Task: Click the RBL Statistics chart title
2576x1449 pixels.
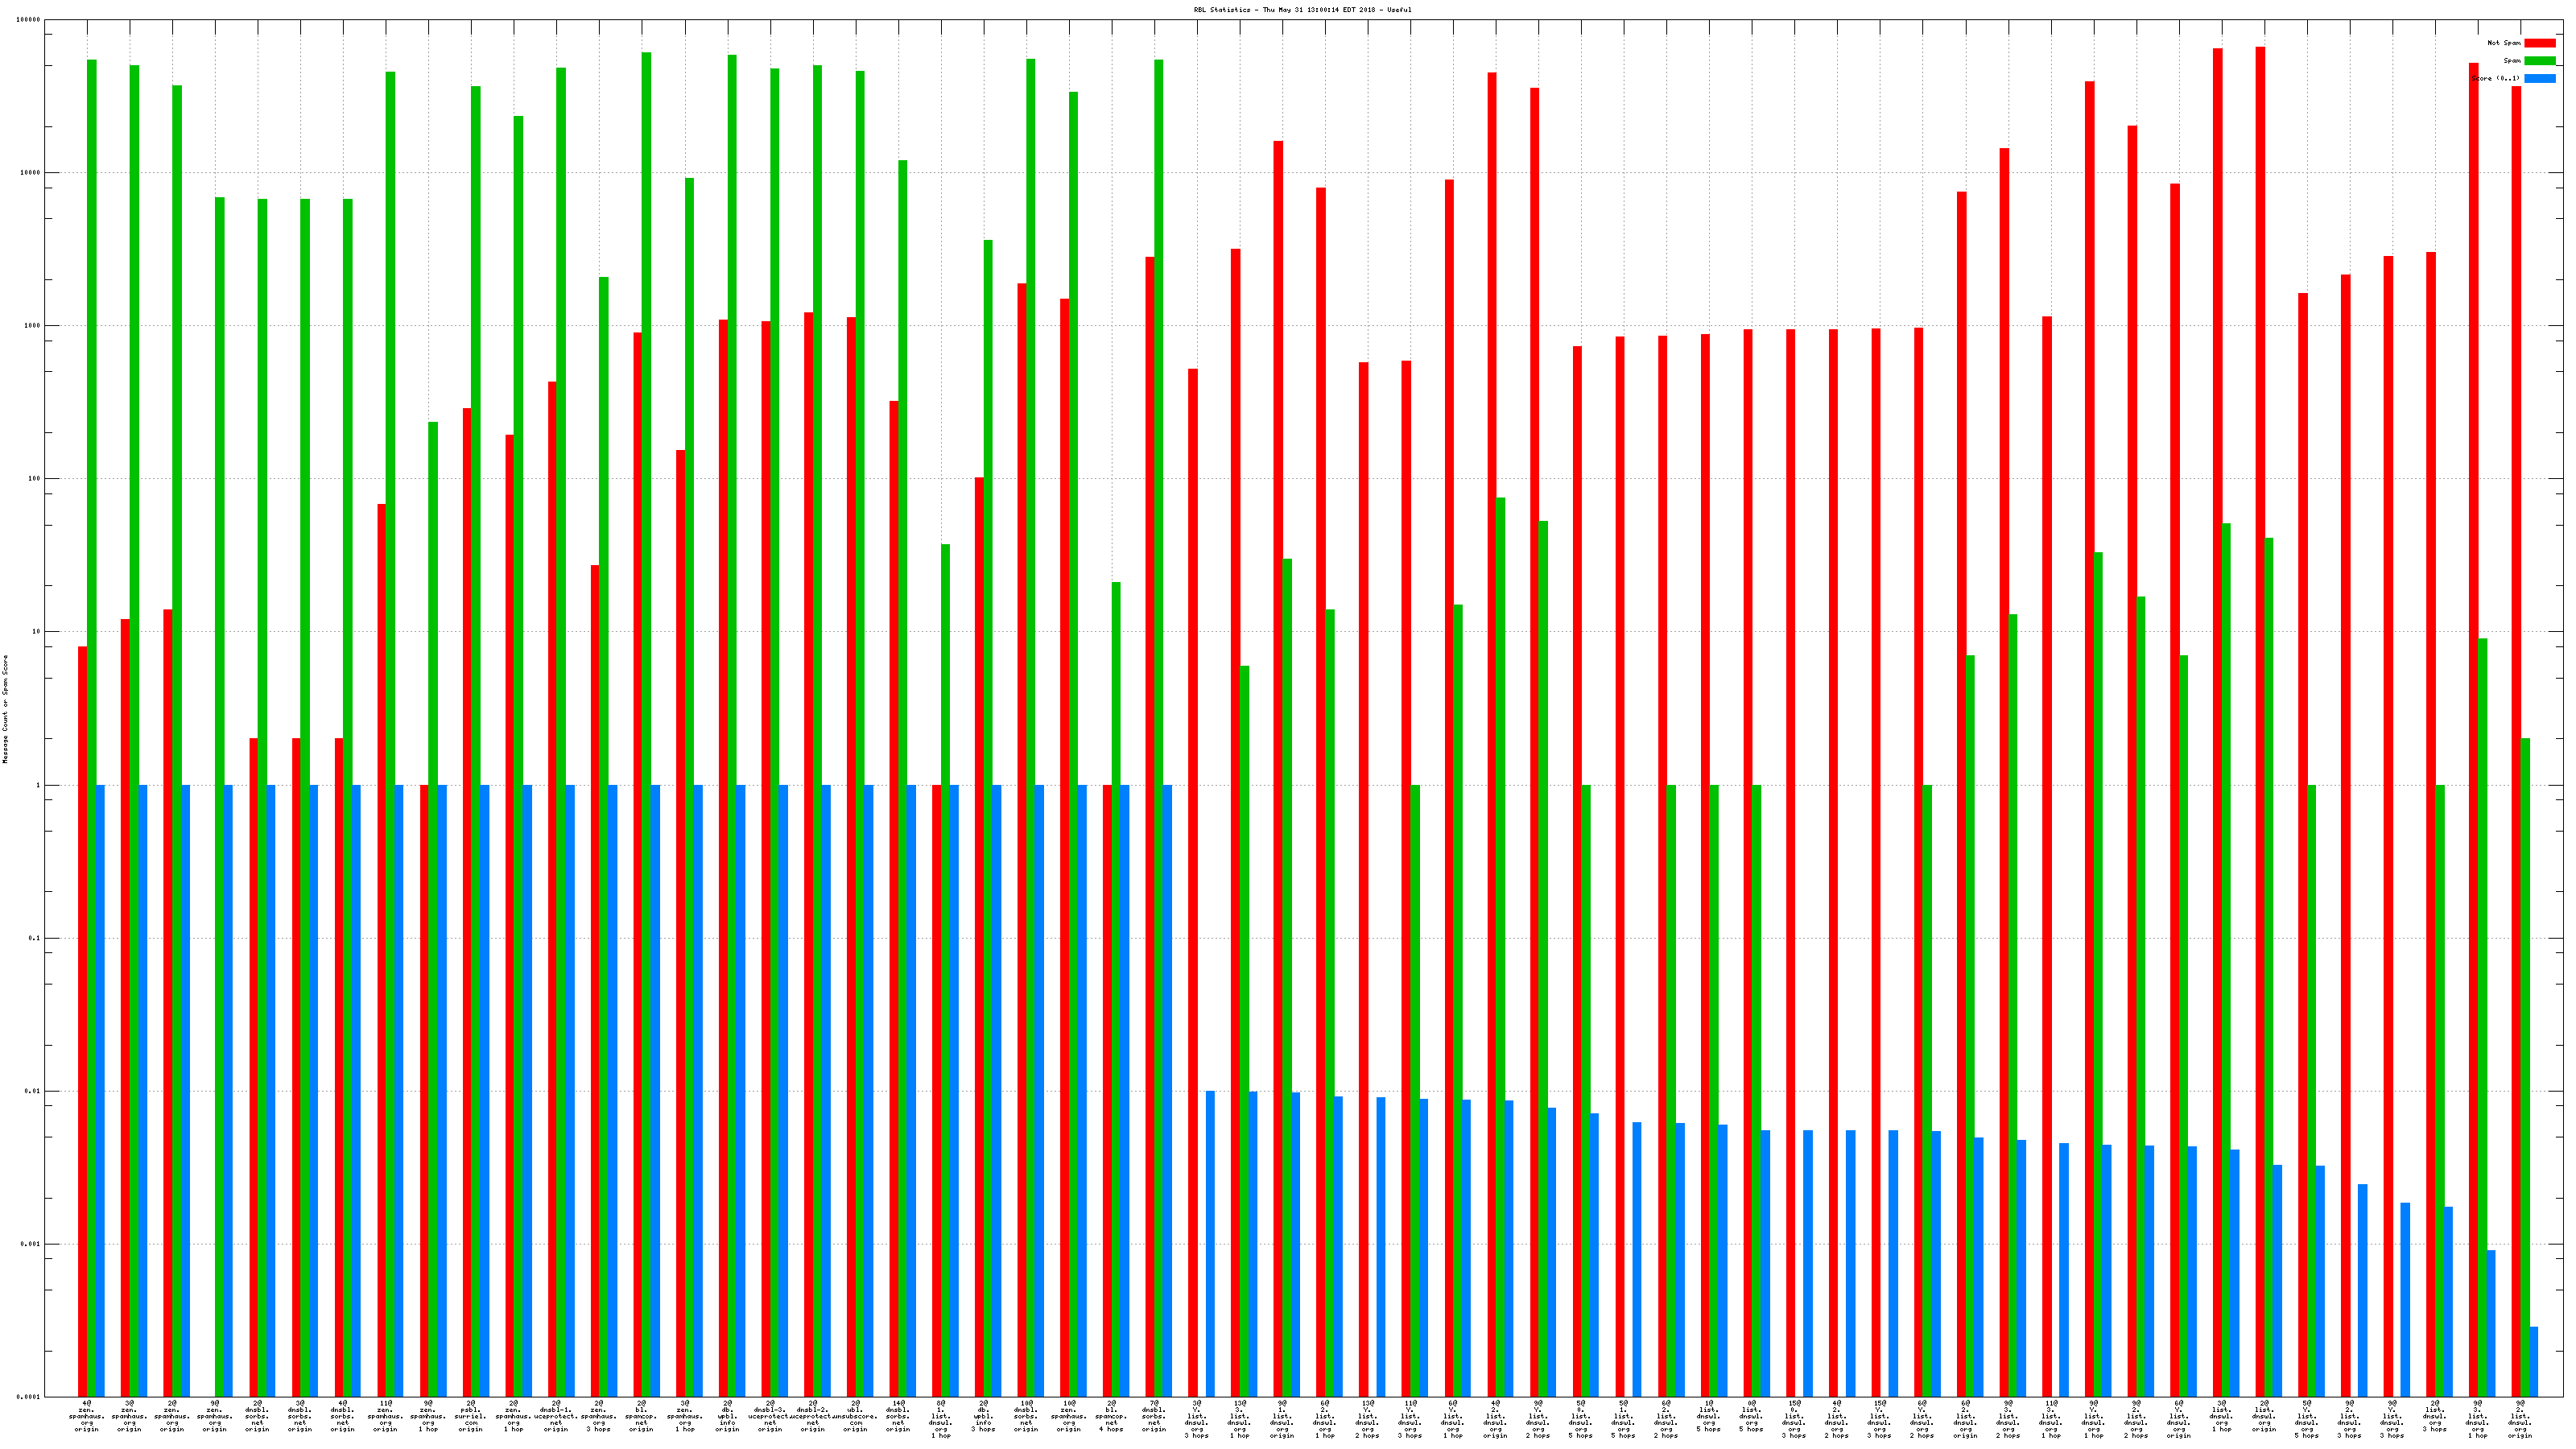Action: [x=1302, y=10]
